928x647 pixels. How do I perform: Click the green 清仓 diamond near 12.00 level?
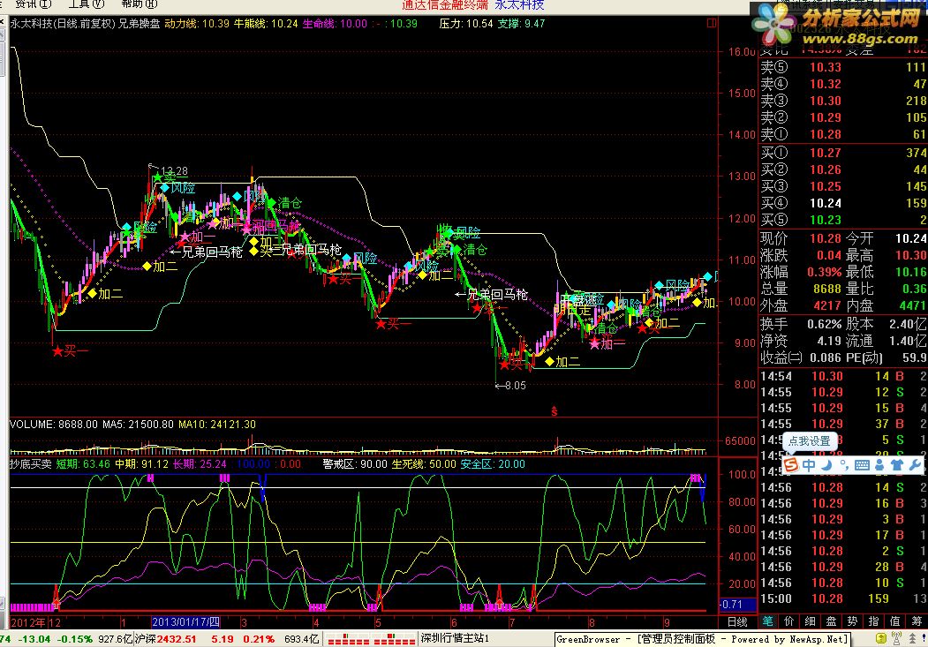tap(271, 203)
